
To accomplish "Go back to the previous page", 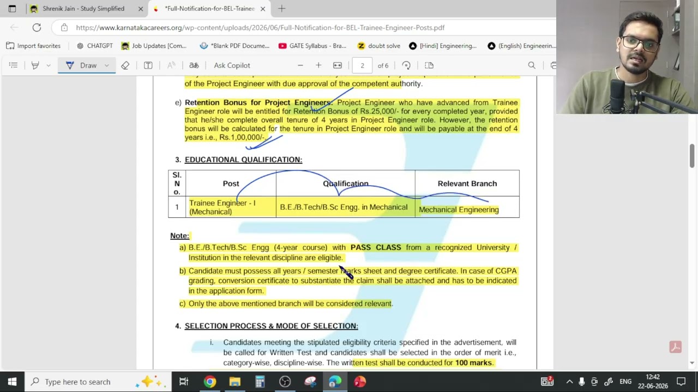I will tap(14, 28).
